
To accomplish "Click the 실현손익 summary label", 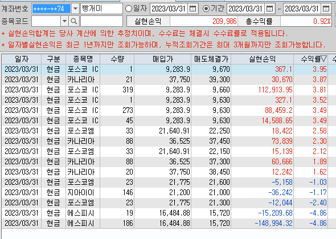I will click(x=148, y=21).
